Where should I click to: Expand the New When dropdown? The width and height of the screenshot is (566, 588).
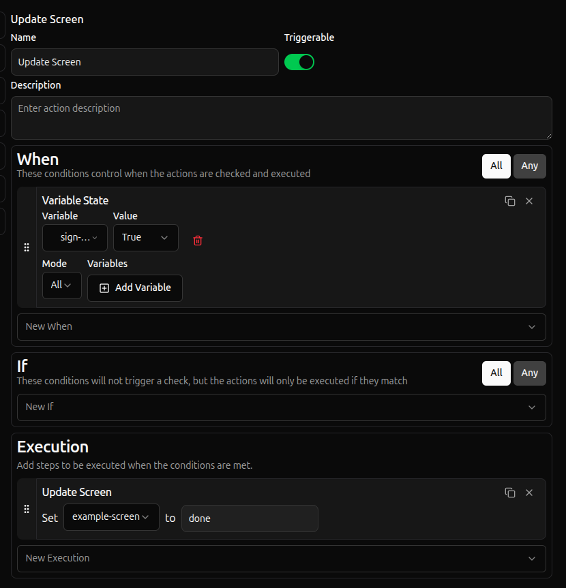(x=282, y=327)
